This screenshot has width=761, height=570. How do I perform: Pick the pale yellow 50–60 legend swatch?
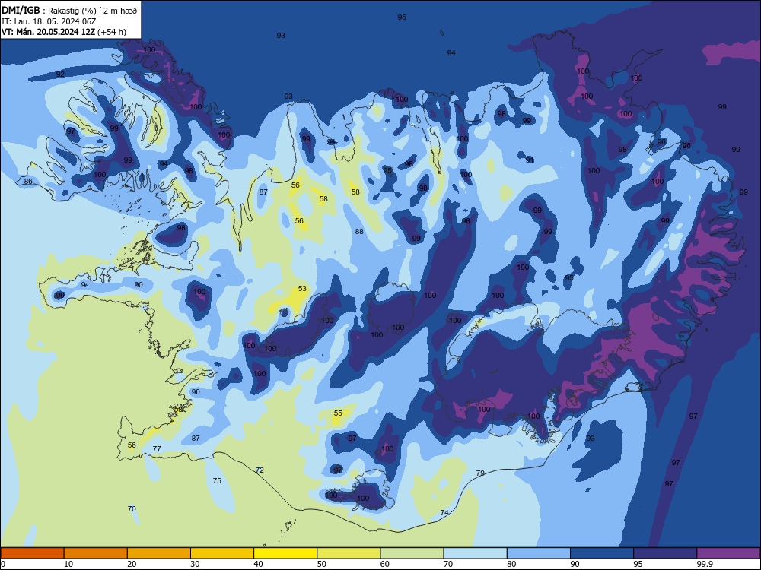(349, 553)
